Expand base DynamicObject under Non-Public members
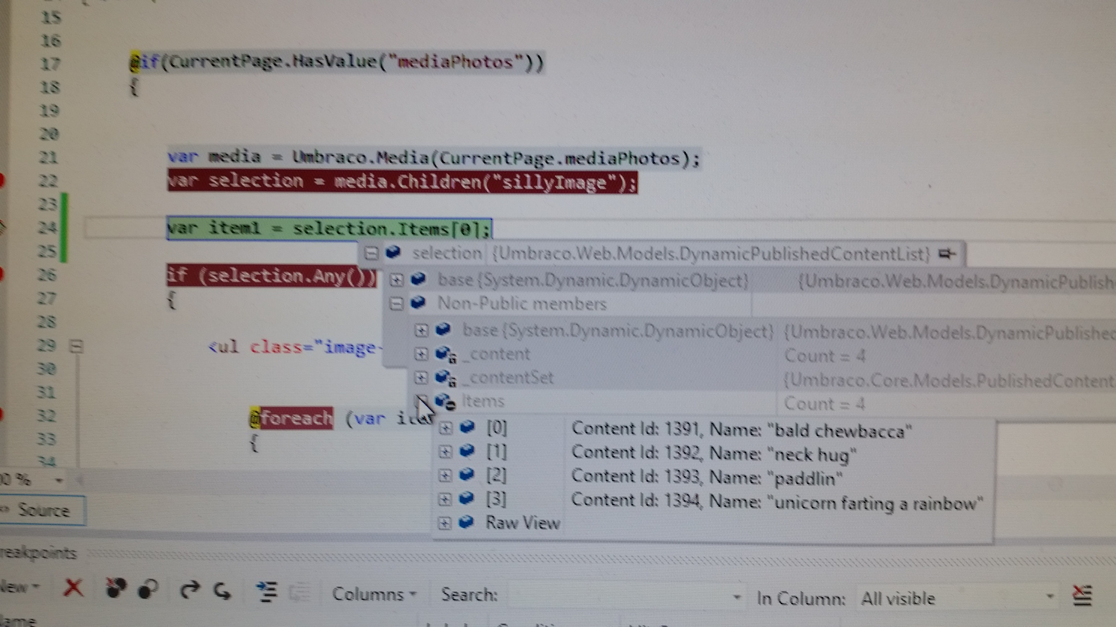 click(421, 330)
